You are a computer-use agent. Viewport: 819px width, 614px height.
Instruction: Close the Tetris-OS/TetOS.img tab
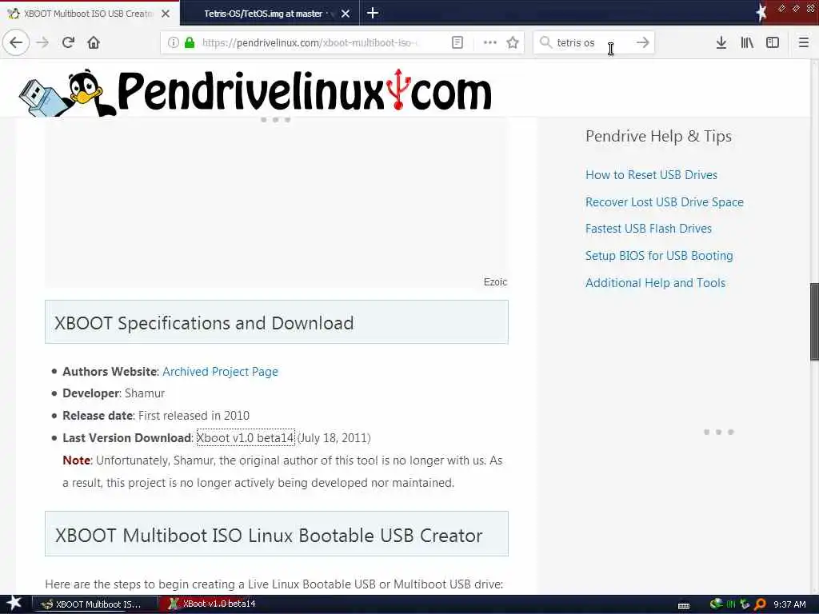coord(346,14)
